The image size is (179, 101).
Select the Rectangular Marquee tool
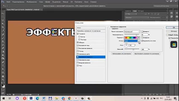tap(3, 17)
